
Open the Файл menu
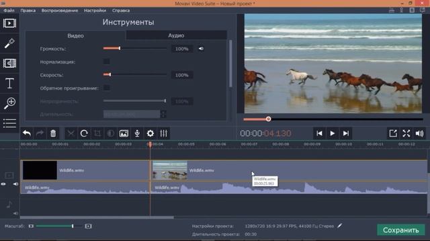coord(9,11)
